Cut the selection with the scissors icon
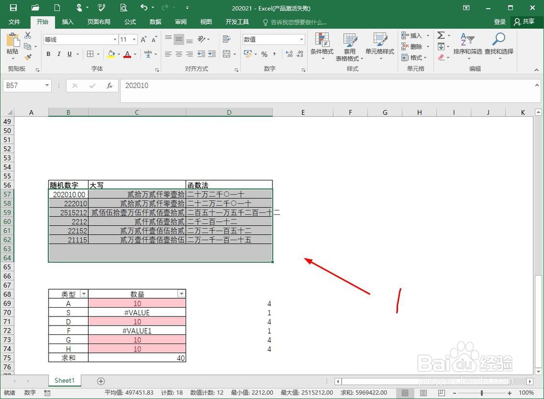This screenshot has width=544, height=399. (28, 35)
